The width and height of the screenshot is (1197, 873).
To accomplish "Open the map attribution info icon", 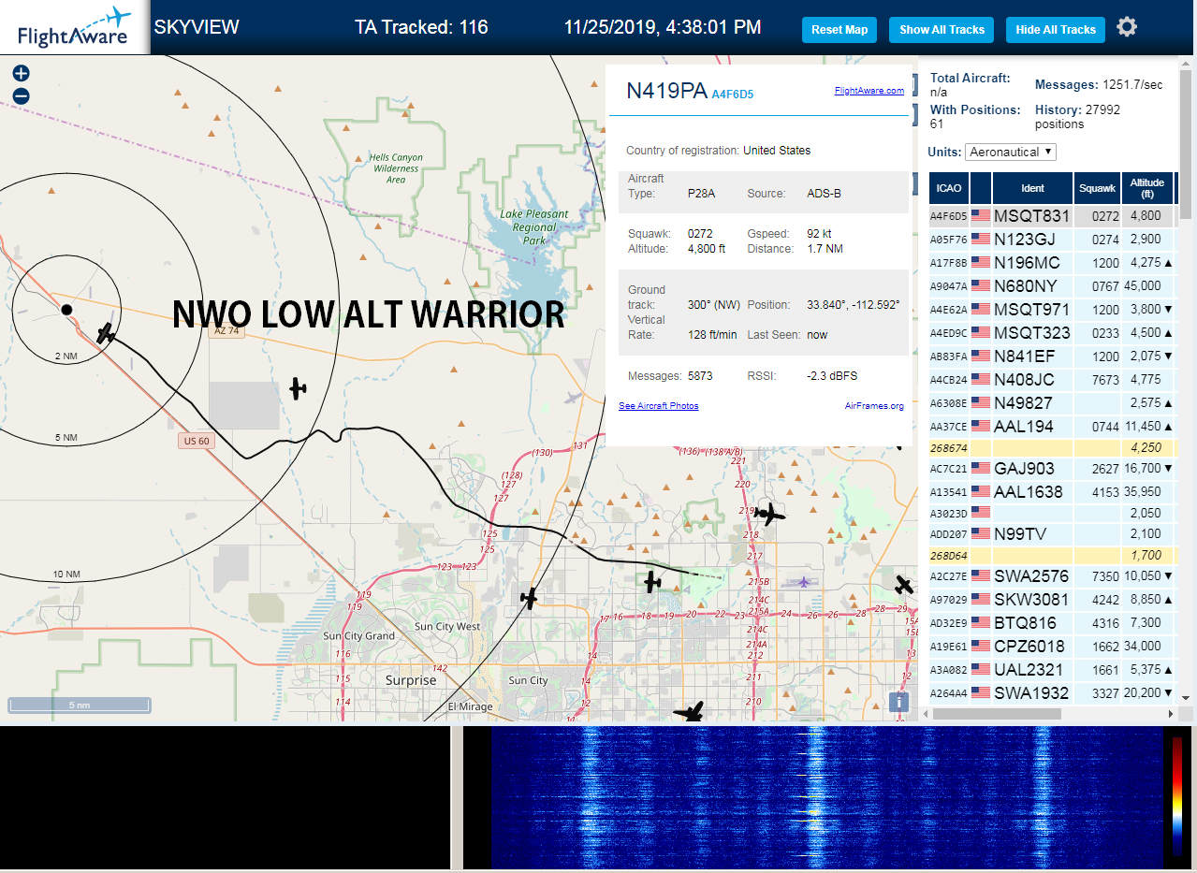I will tap(898, 702).
